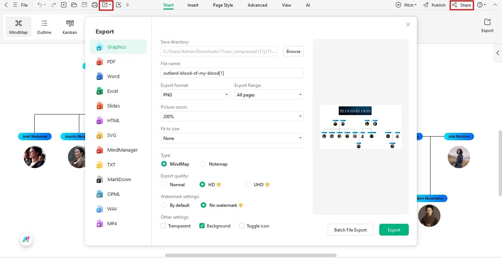502x258 pixels.
Task: Switch to the Advanced ribbon tab
Action: (257, 5)
